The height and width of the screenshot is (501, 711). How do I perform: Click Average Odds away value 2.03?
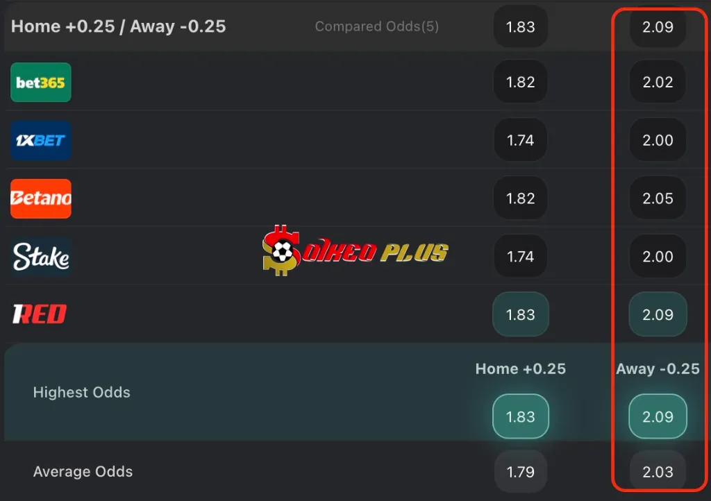click(x=658, y=472)
